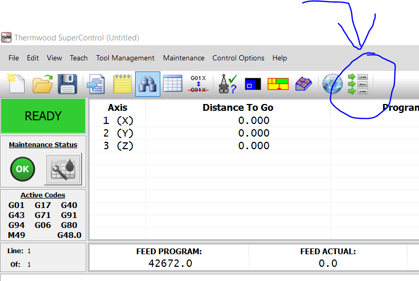Click the Maintenance Status heading link
Image resolution: width=419 pixels, height=281 pixels.
pyautogui.click(x=43, y=144)
